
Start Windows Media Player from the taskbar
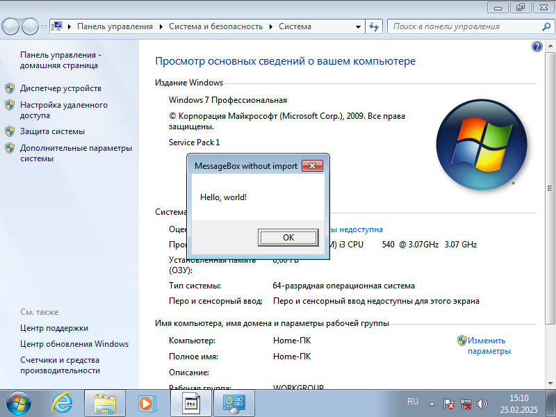tap(146, 402)
